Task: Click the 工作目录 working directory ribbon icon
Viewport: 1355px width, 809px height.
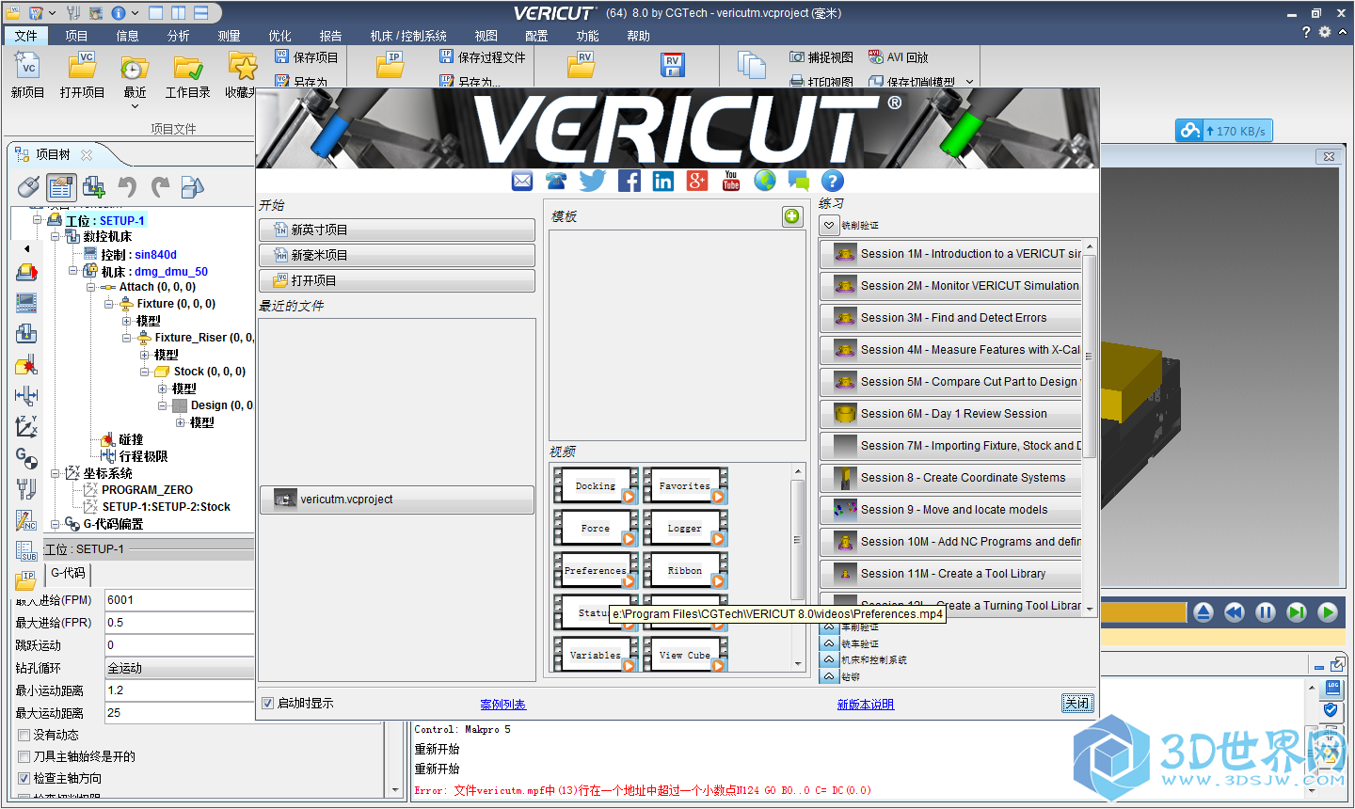Action: click(188, 67)
